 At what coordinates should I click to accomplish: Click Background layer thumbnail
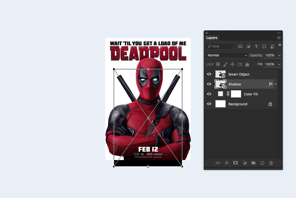(221, 104)
